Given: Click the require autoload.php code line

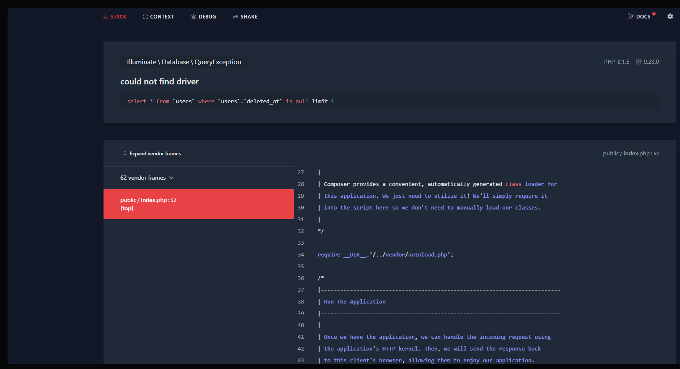Looking at the screenshot, I should point(385,255).
